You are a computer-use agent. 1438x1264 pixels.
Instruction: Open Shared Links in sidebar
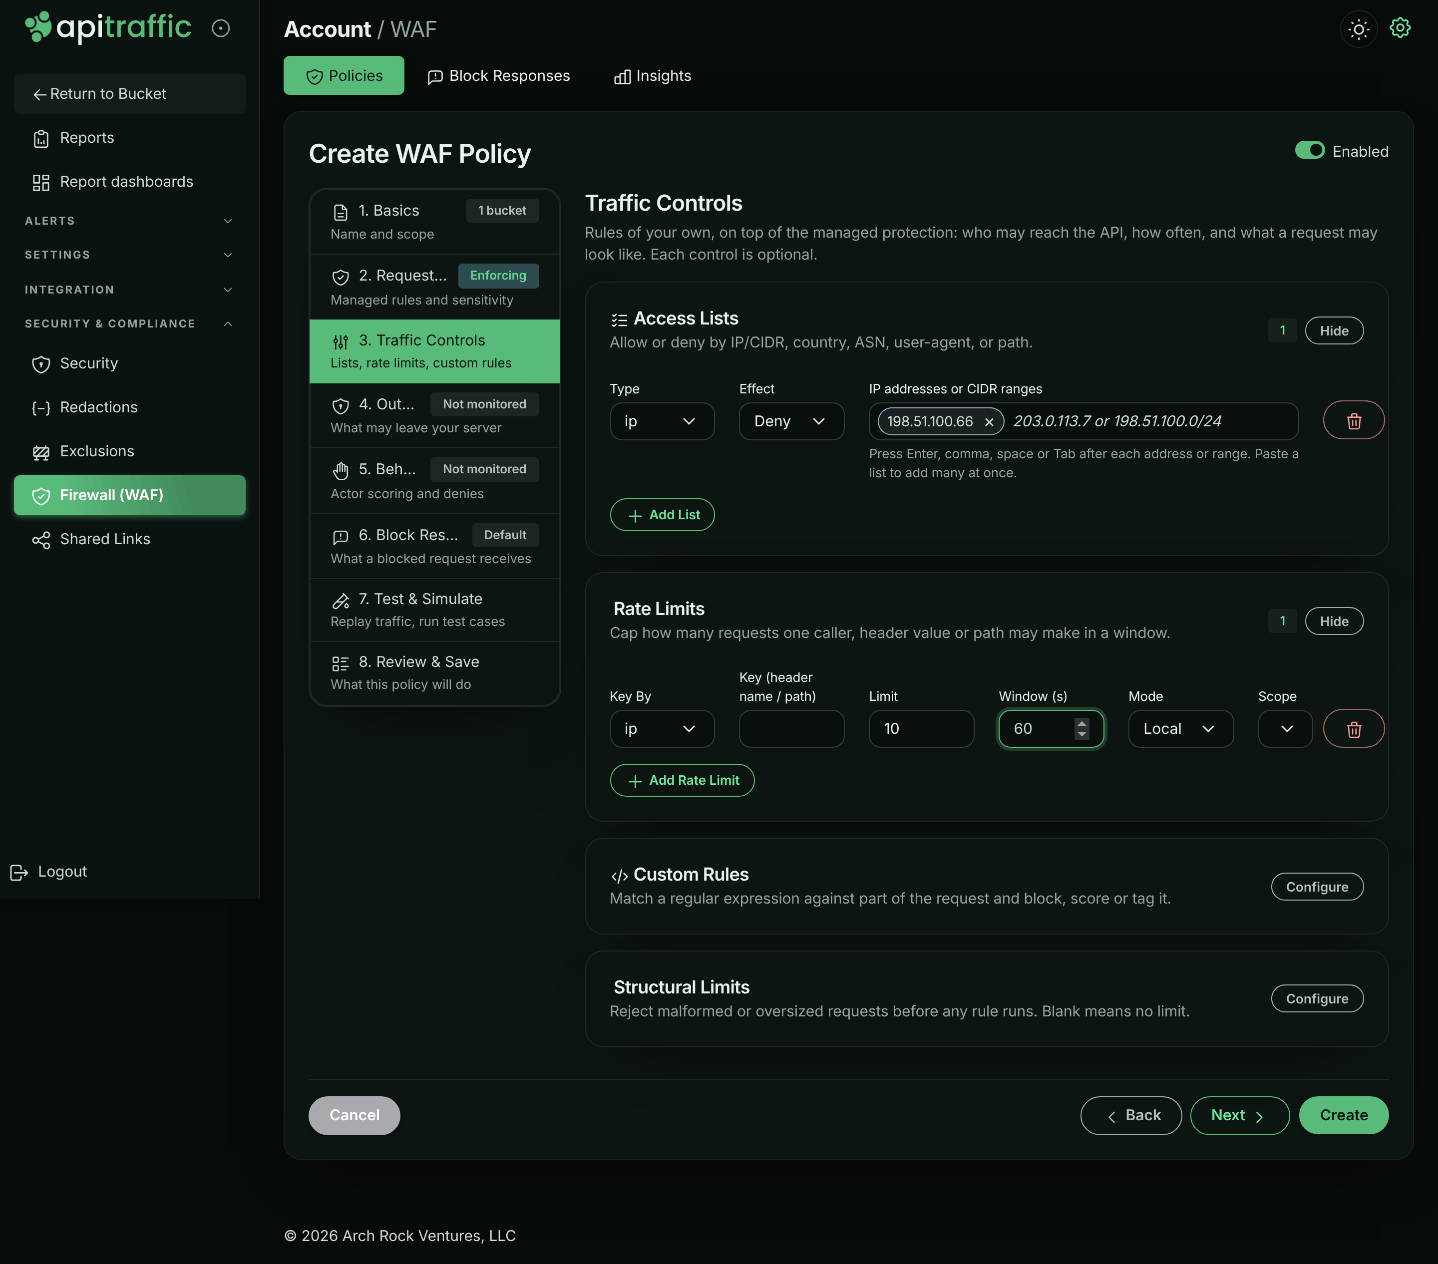[129, 539]
